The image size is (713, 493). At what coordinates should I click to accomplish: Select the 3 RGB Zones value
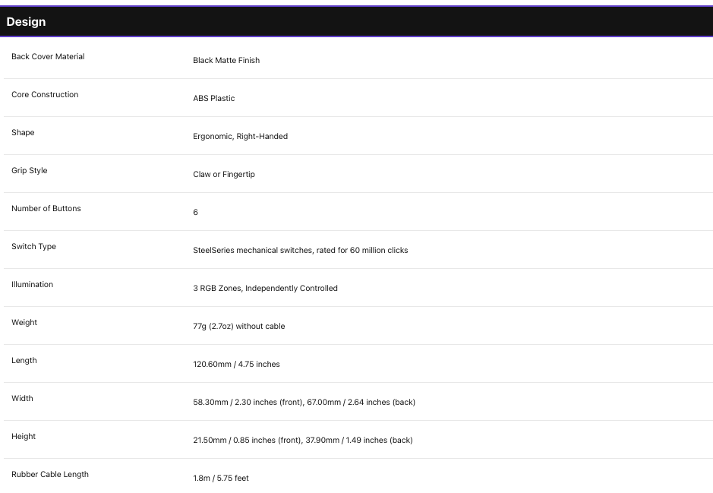[265, 289]
